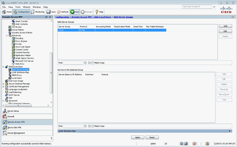Collapse the Advanced tree node above Encoding
Image resolution: width=237 pixels, height=147 pixels.
[7, 36]
